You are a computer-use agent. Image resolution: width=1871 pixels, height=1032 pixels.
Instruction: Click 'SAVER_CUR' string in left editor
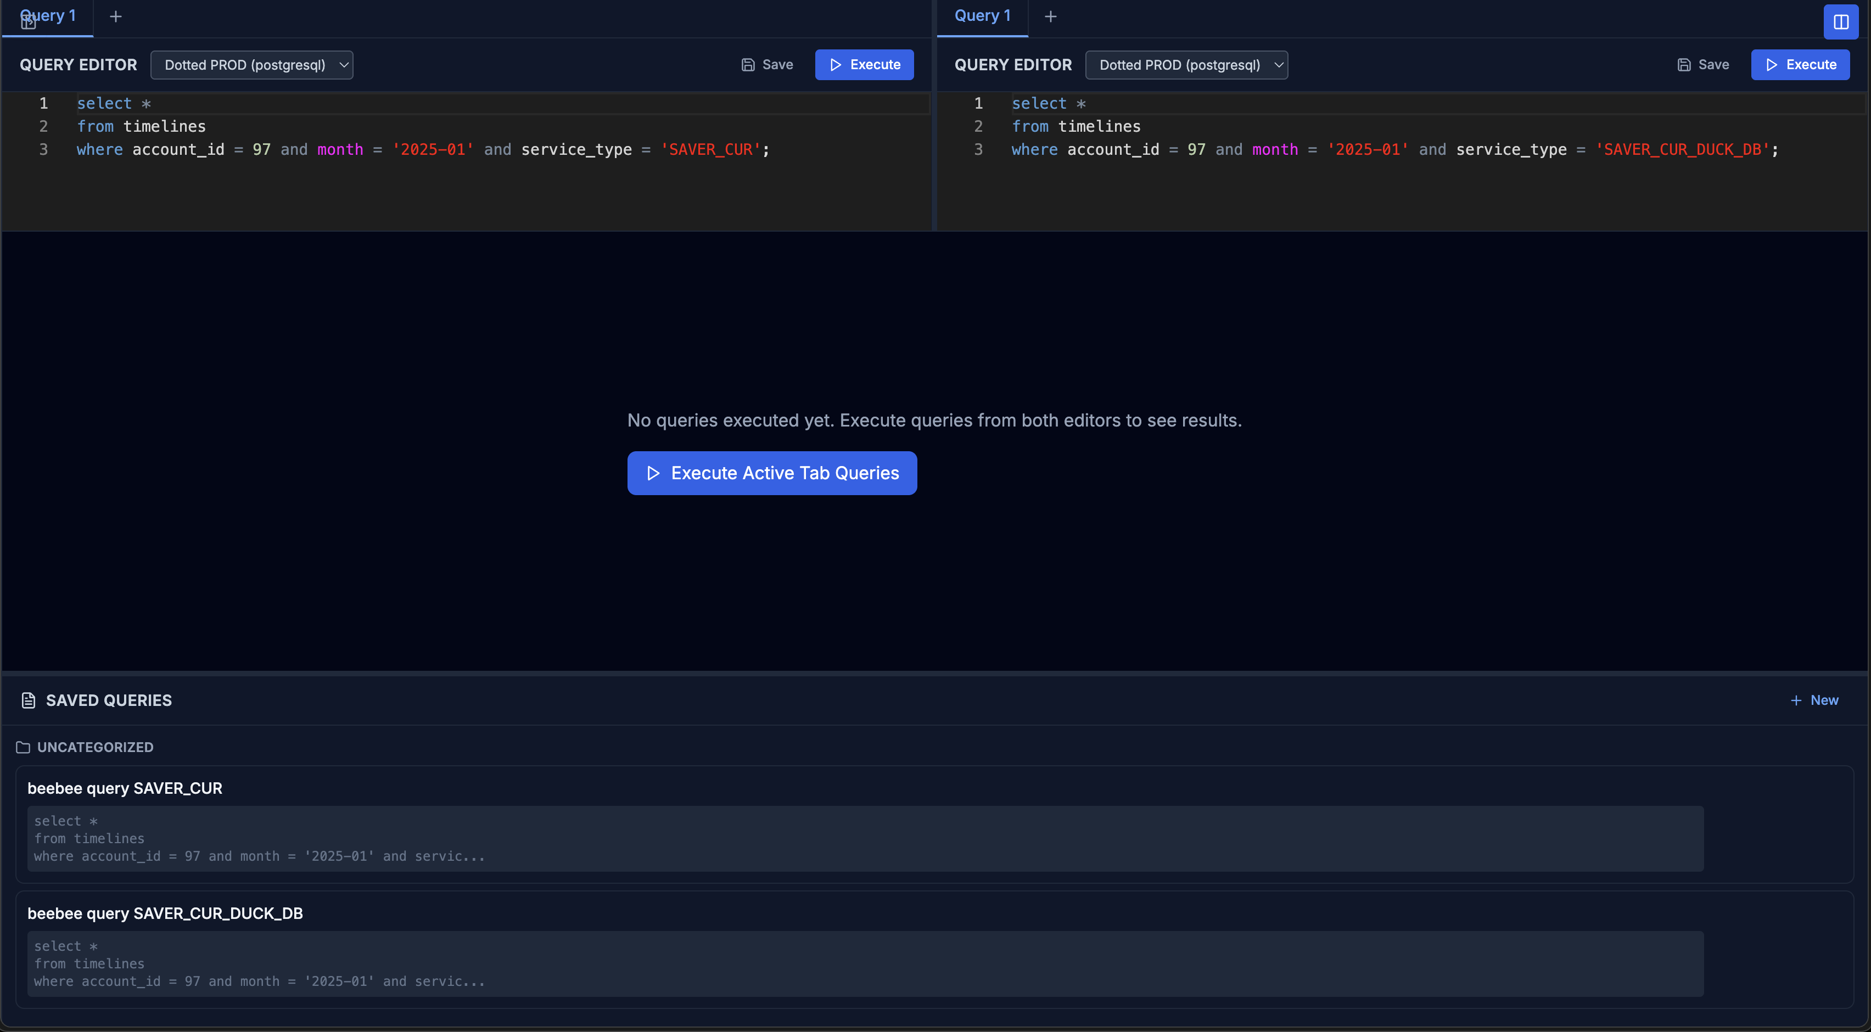(x=710, y=150)
